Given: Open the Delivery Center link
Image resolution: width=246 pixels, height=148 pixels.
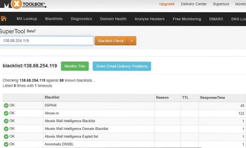Looking at the screenshot, I should tap(194, 4).
